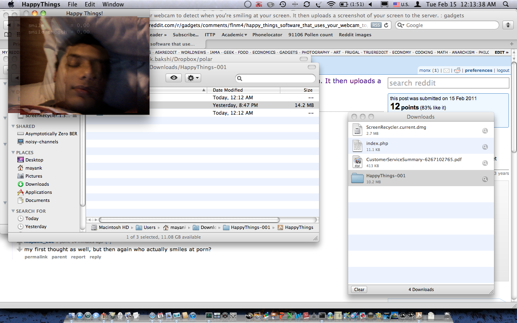Viewport: 517px width, 323px height.
Task: Open the Window menu
Action: 113,4
